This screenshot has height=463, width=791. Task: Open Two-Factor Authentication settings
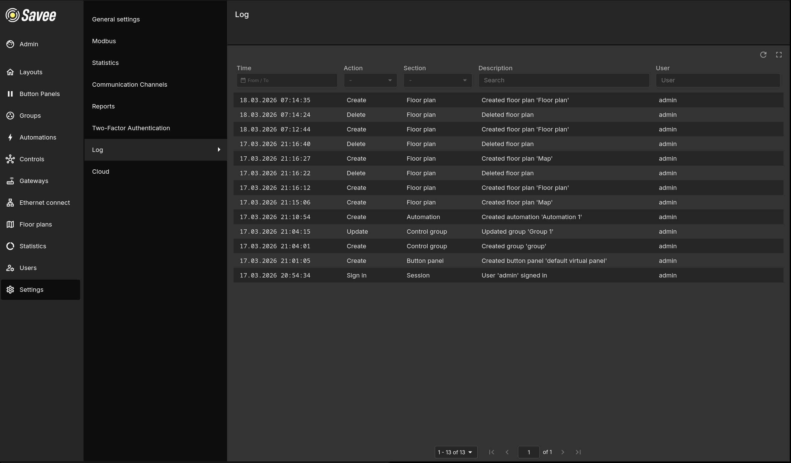(x=131, y=128)
